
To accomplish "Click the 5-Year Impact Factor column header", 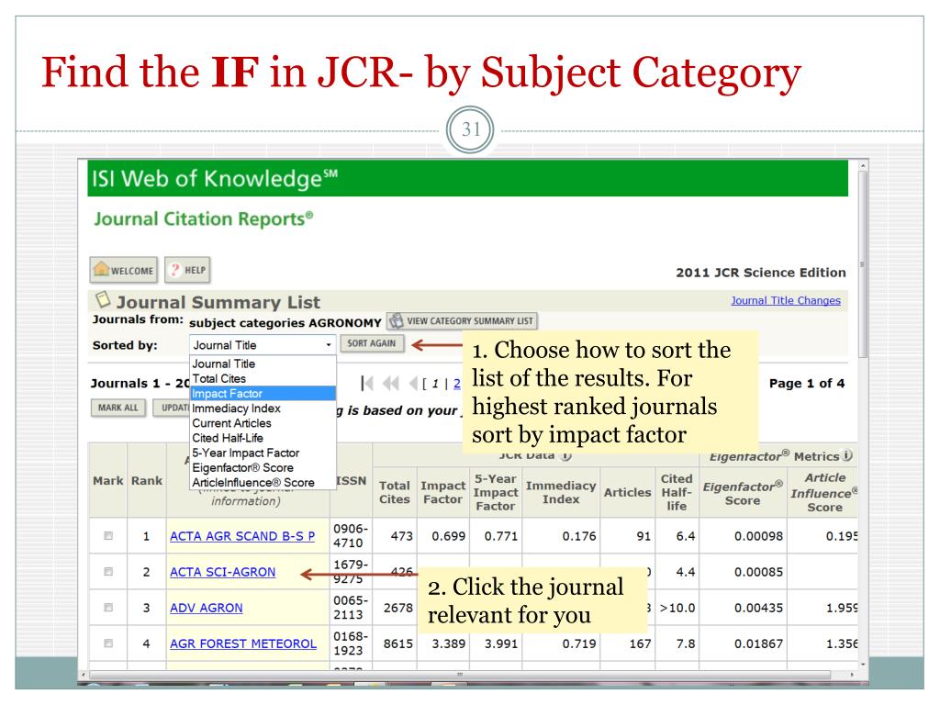I will [x=495, y=492].
